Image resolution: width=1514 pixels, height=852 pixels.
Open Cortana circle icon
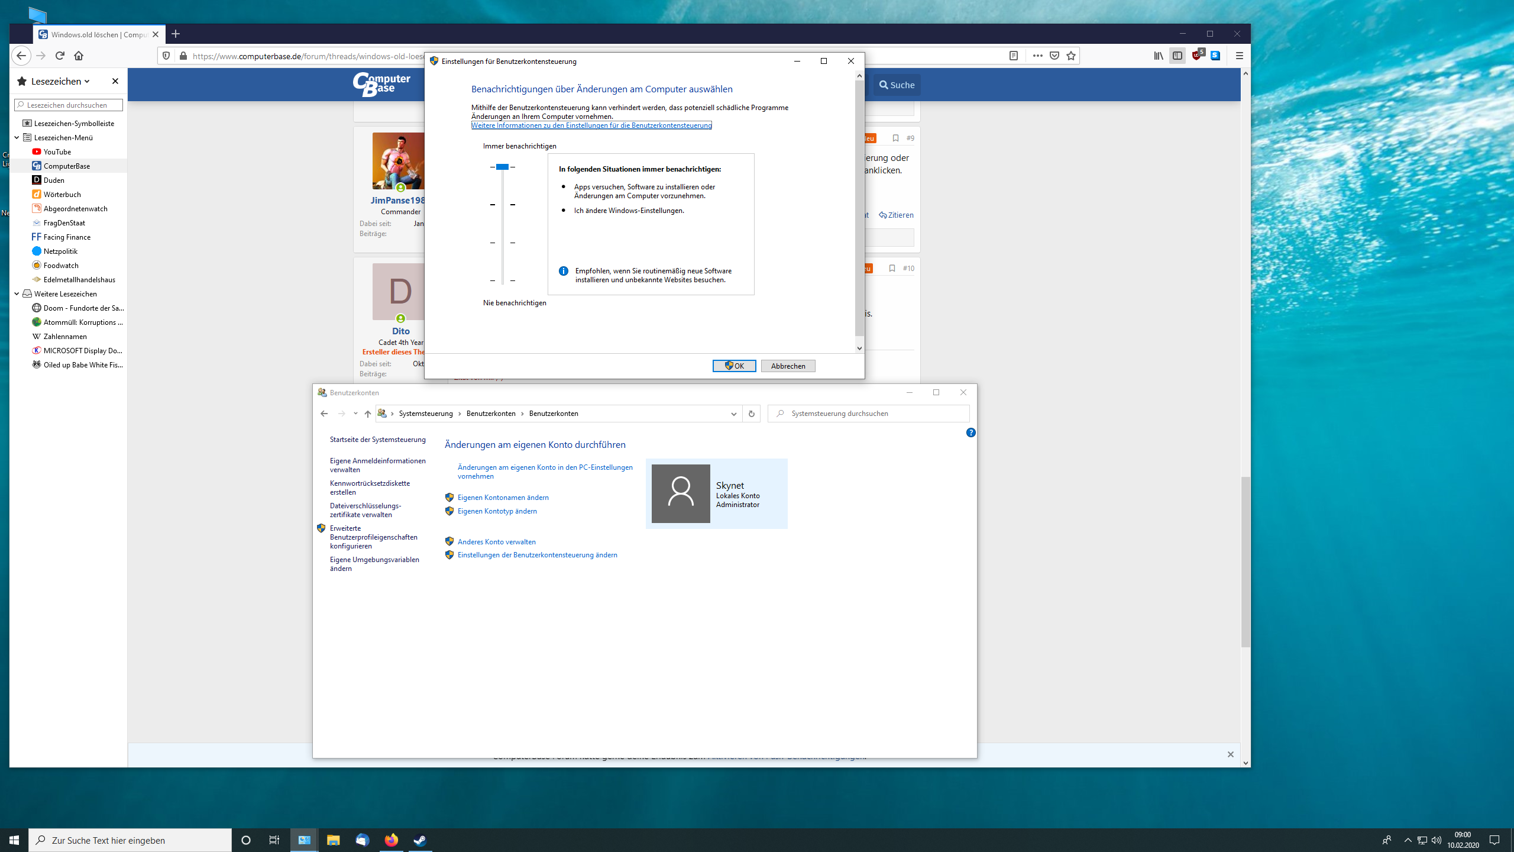point(246,840)
